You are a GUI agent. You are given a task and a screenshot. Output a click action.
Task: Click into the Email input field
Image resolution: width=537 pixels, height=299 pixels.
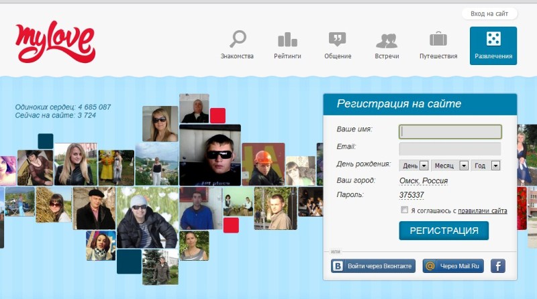(450, 149)
